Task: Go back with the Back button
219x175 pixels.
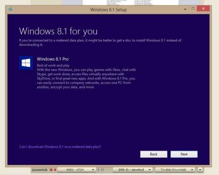Action: [154, 154]
